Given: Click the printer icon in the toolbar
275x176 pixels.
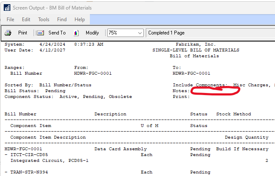Looking at the screenshot, I should click(x=8, y=33).
